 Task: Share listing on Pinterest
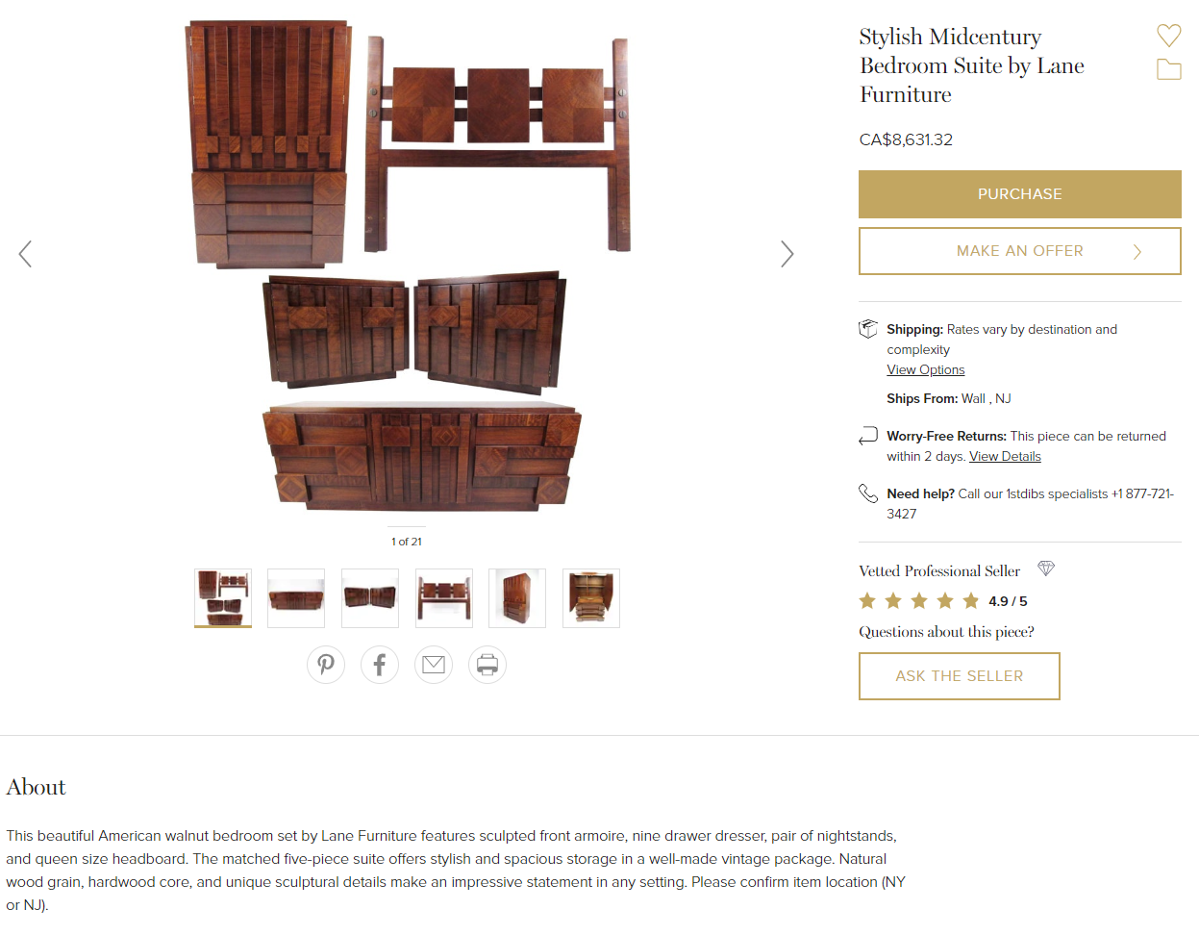[326, 665]
